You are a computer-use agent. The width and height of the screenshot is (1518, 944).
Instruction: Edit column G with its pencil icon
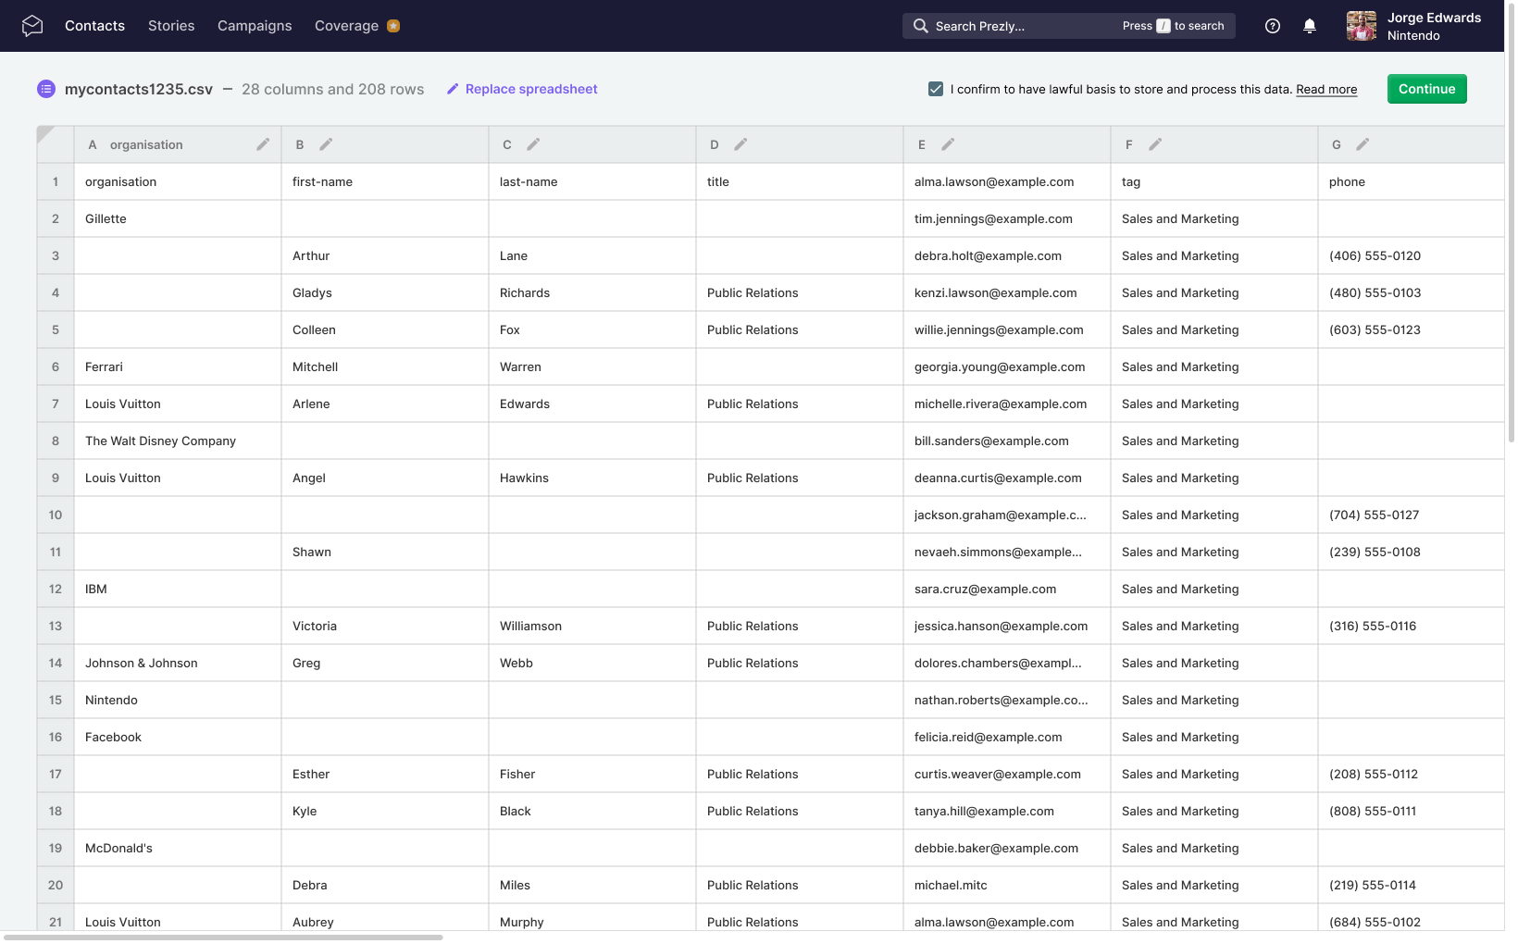click(1362, 144)
